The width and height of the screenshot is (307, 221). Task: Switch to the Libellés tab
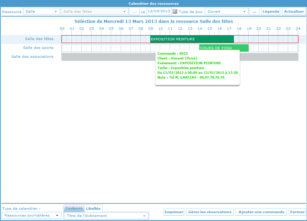[93, 208]
